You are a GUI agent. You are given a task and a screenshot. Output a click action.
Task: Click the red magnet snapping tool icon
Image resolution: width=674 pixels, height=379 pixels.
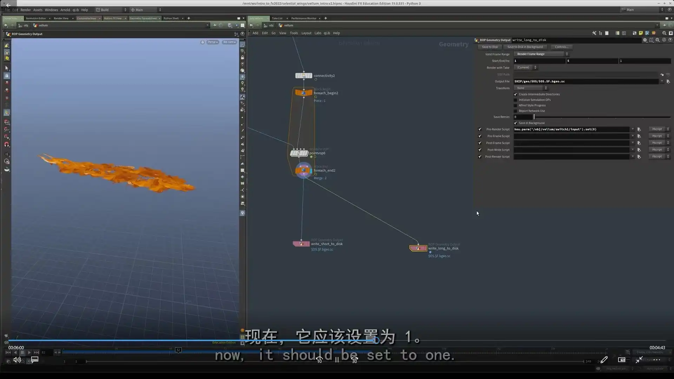pos(7,144)
